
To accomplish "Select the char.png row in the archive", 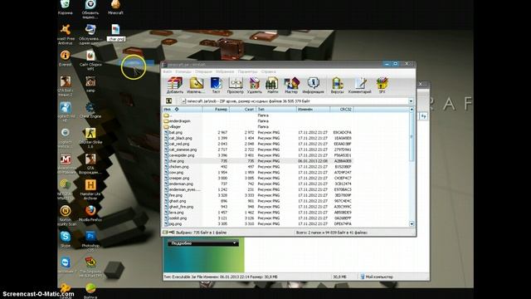I will click(x=257, y=161).
